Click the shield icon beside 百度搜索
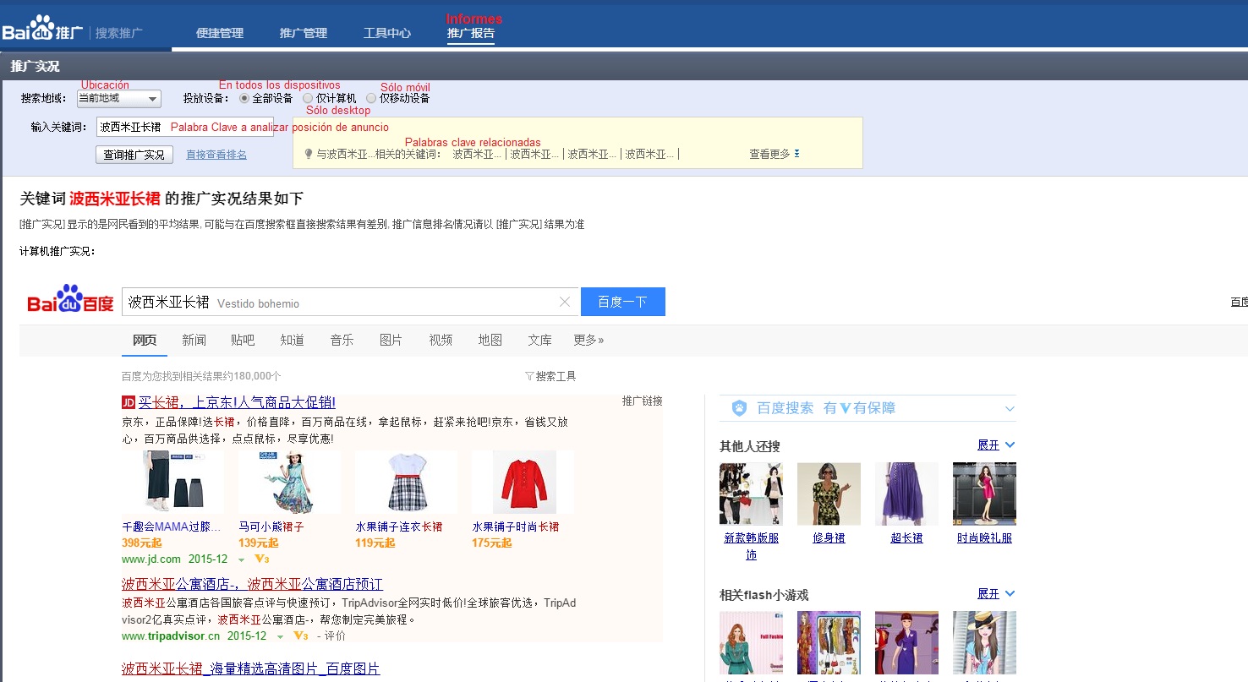 [x=739, y=408]
